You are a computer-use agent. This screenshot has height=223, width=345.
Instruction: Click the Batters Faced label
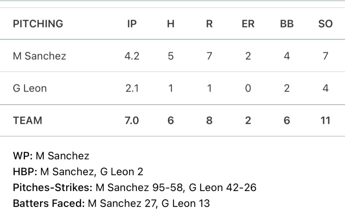coord(49,203)
